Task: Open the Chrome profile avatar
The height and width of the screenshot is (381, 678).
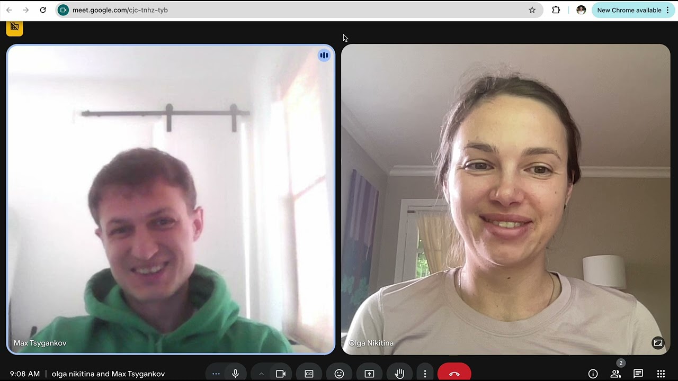Action: tap(581, 10)
